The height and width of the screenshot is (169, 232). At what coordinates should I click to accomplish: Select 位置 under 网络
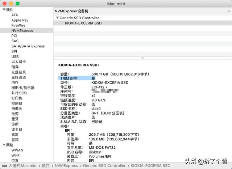point(15,160)
